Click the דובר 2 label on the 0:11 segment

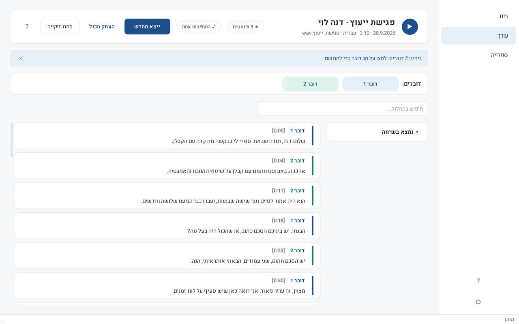297,191
